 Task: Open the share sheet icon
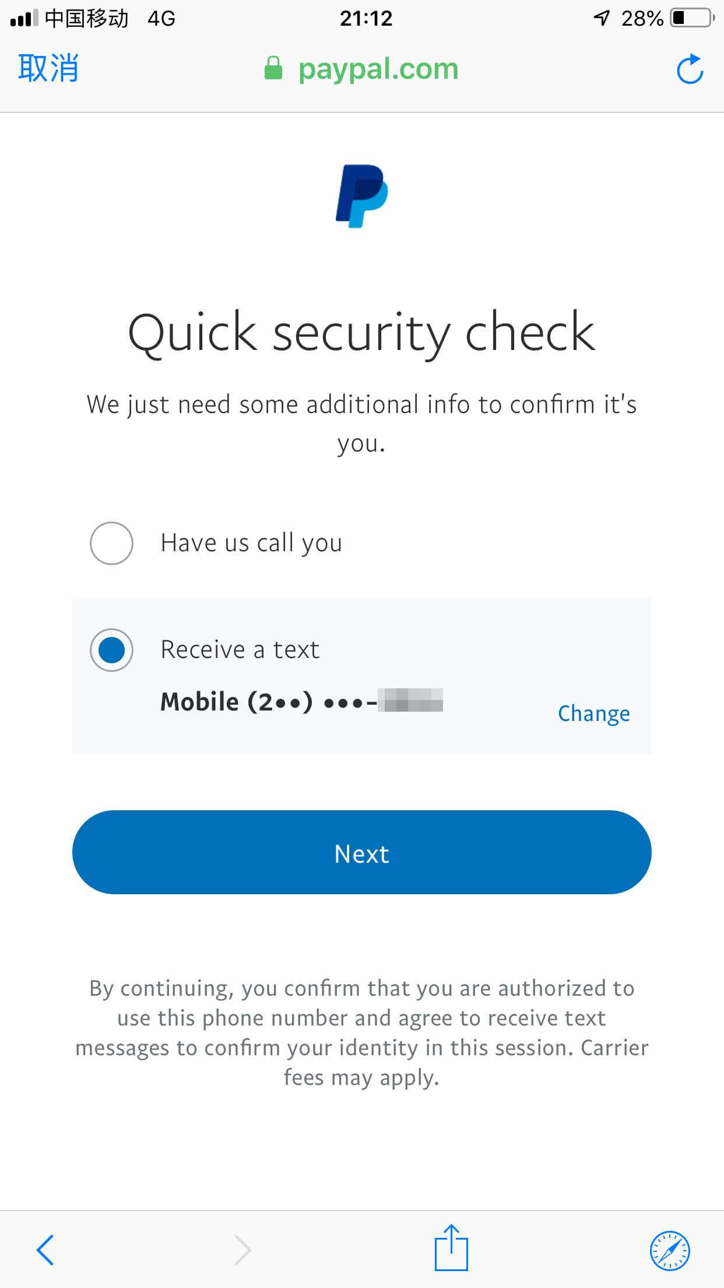coord(451,1248)
